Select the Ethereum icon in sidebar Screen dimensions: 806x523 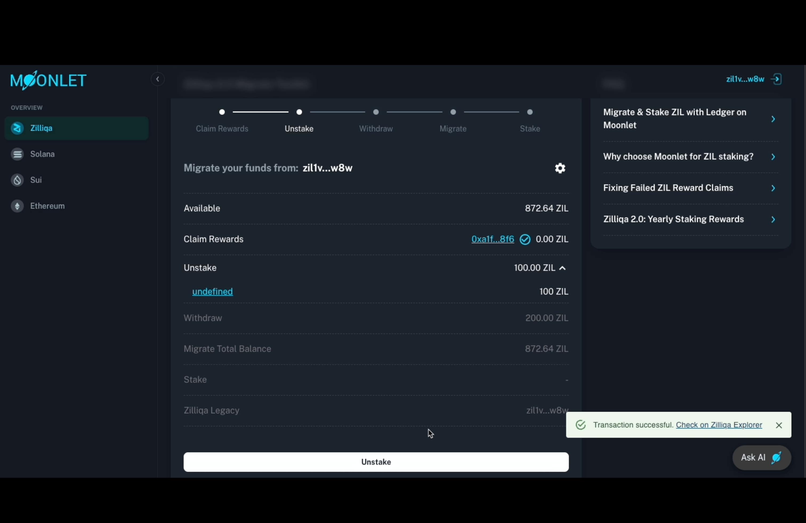[17, 206]
